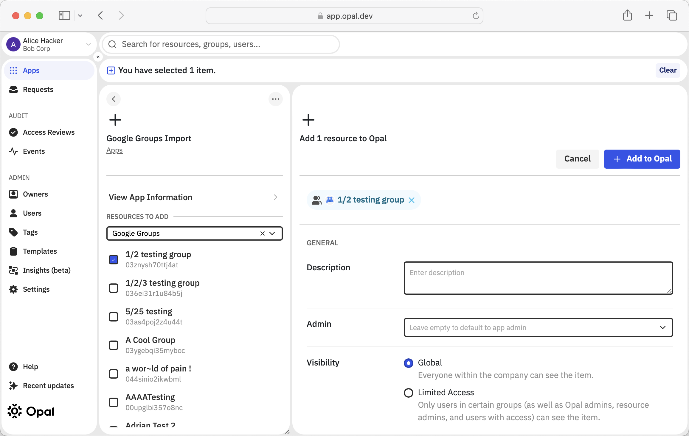The image size is (689, 436).
Task: Open Owners admin page
Action: [35, 194]
